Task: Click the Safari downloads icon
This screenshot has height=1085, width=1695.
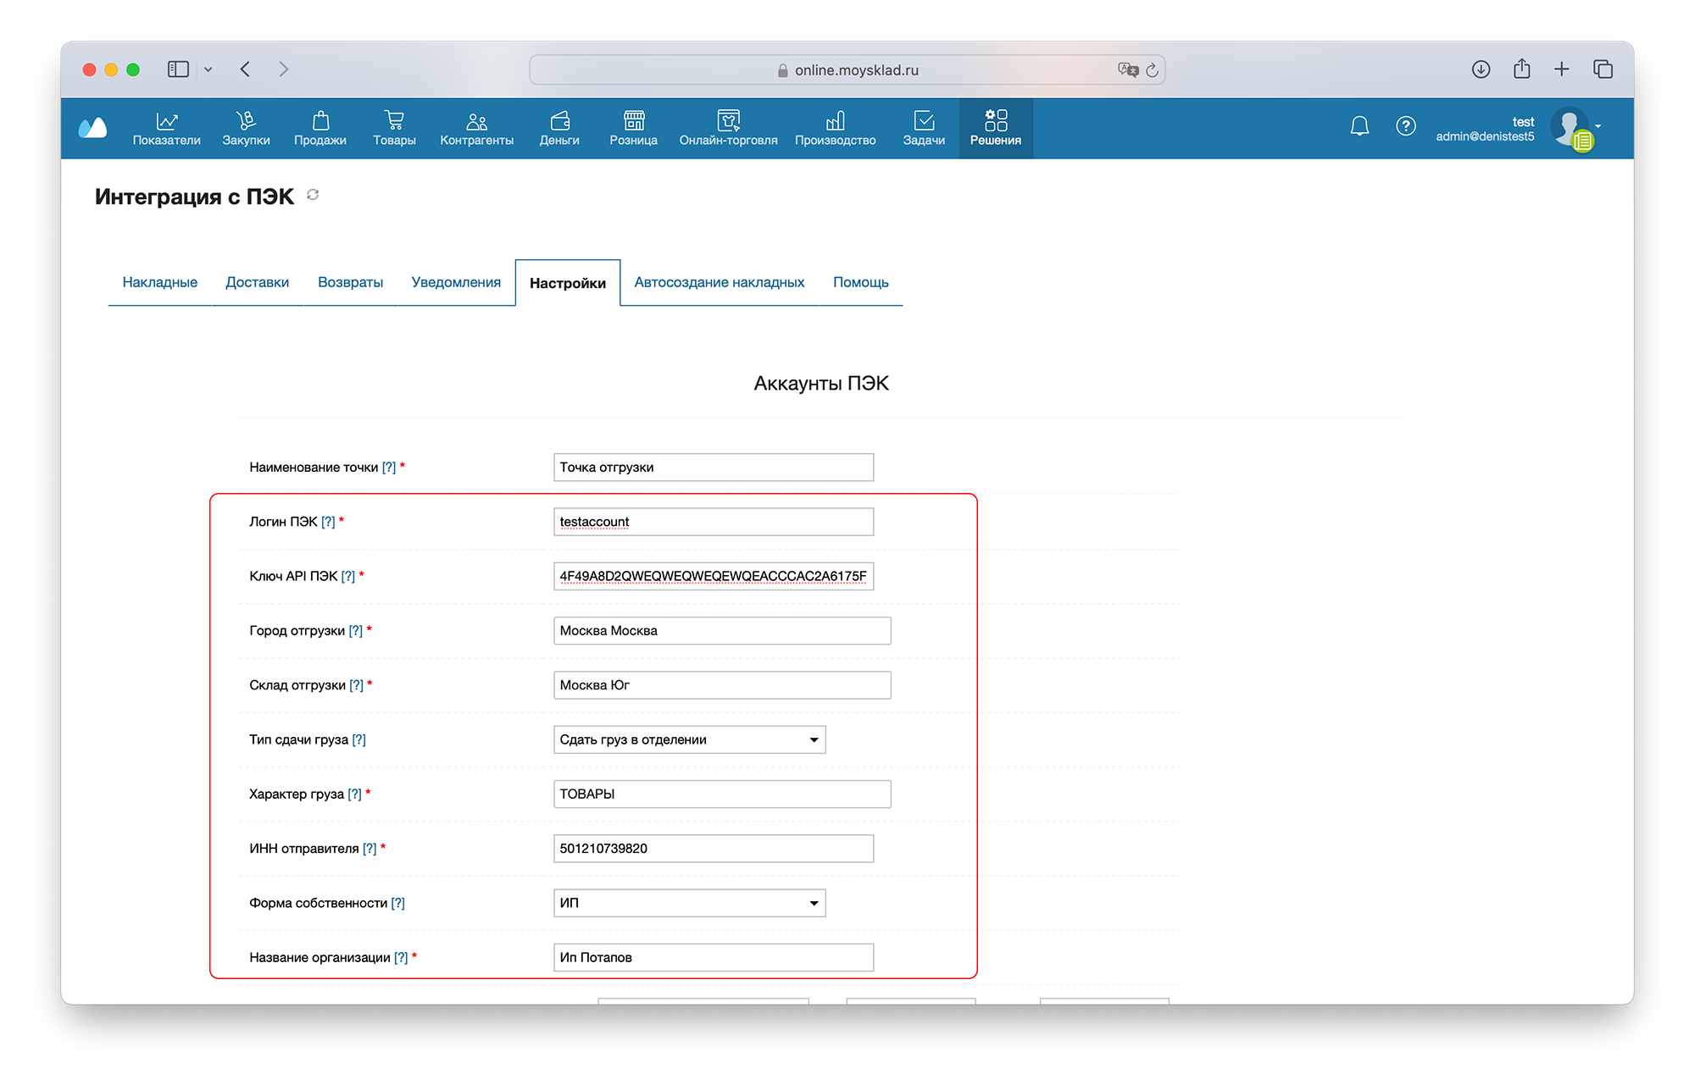Action: click(1481, 69)
